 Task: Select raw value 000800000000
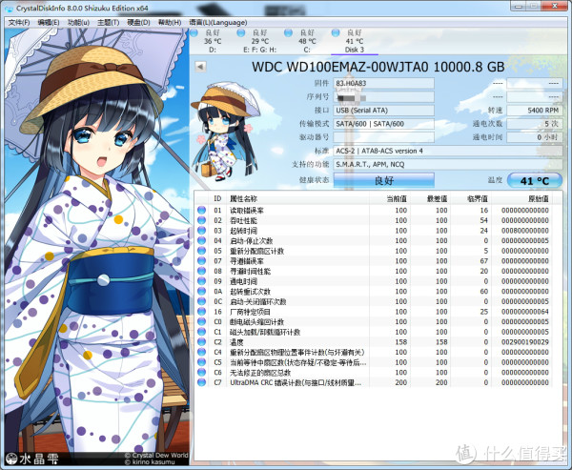coord(525,231)
